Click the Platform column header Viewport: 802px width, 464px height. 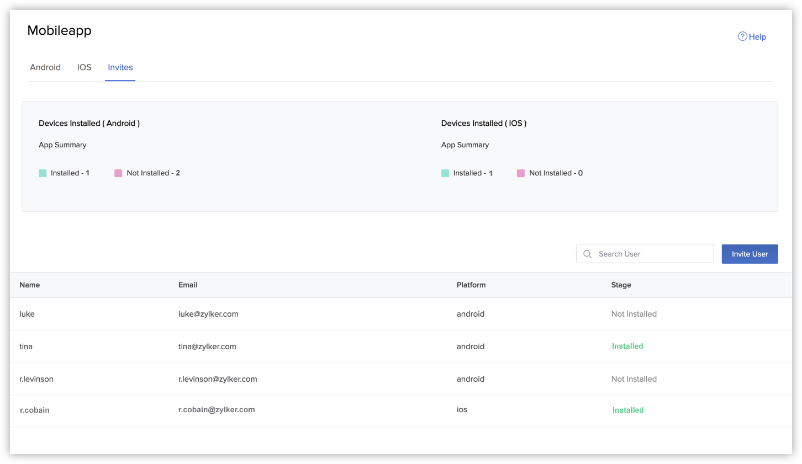(x=471, y=285)
